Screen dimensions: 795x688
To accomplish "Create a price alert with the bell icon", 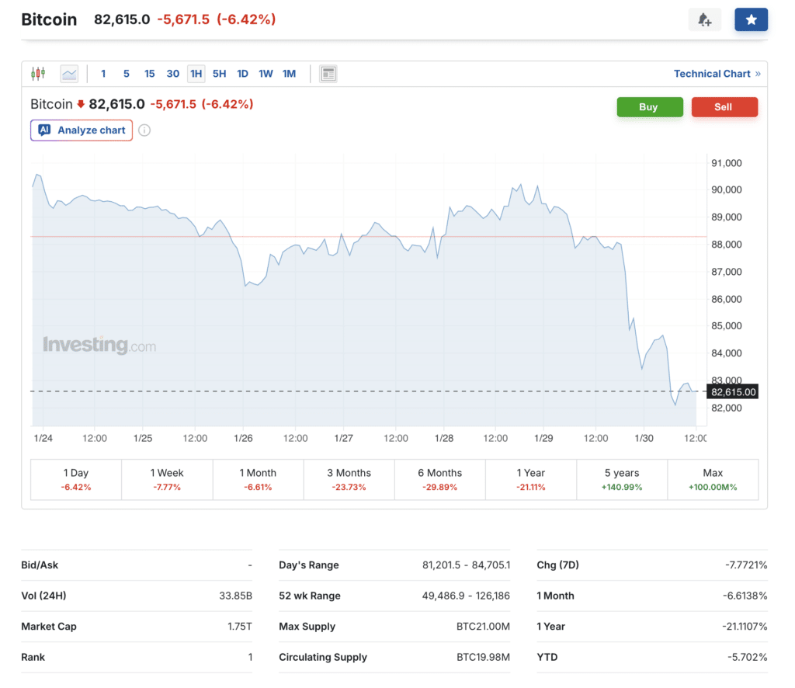I will pyautogui.click(x=704, y=19).
